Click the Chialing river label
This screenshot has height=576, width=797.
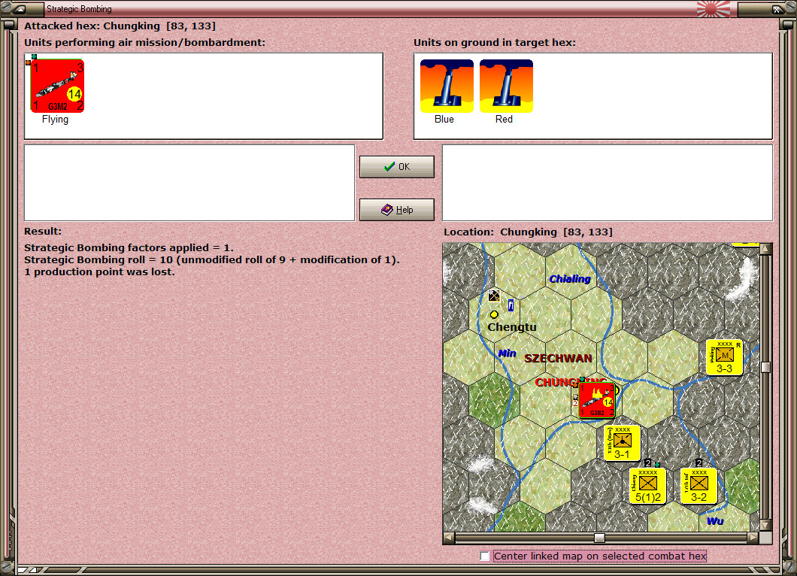point(570,278)
